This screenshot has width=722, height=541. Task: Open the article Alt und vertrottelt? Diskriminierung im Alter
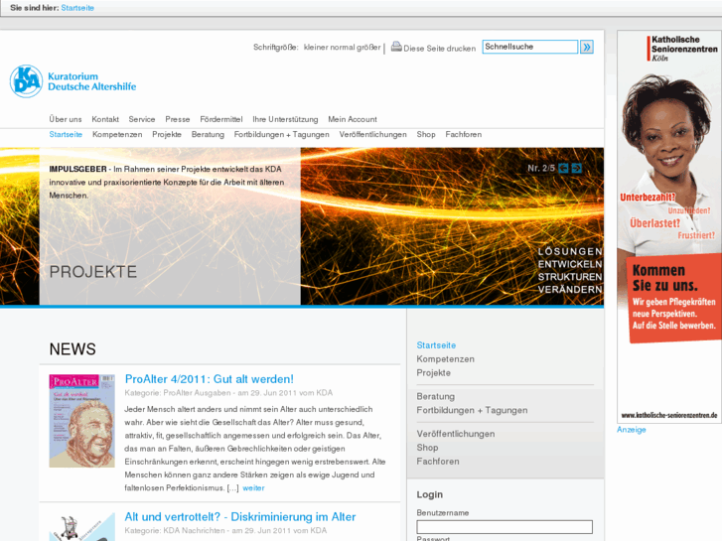[240, 516]
